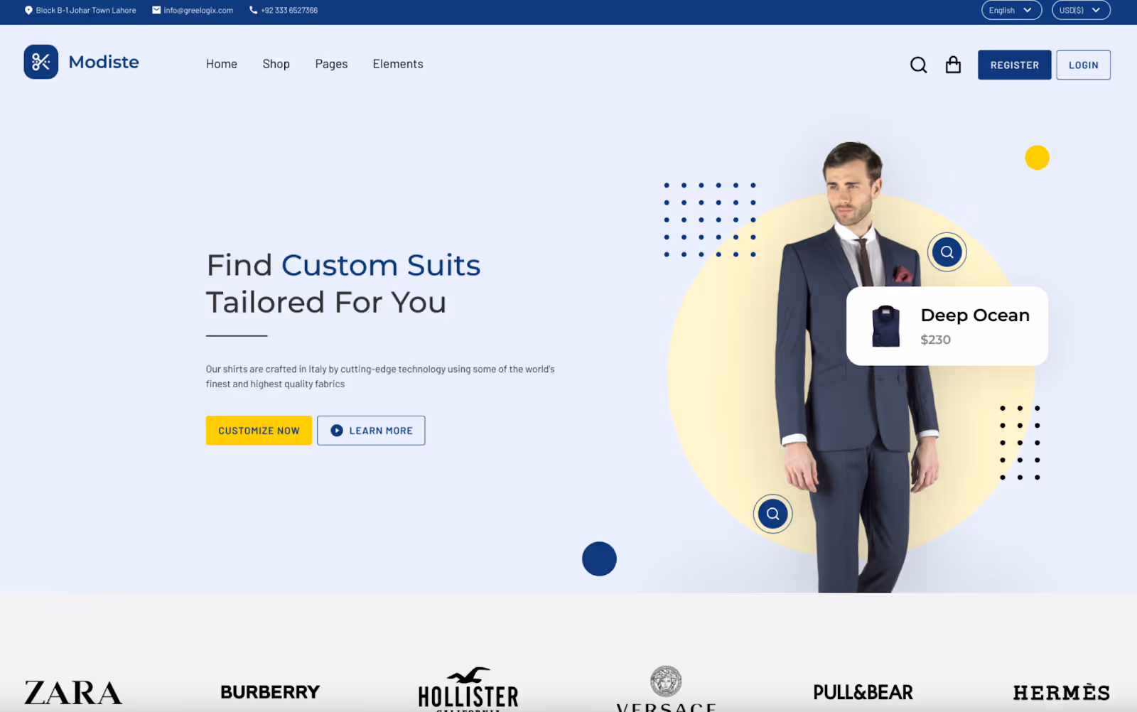Open search via header magnifier icon

point(918,65)
